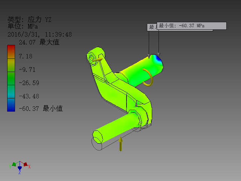Viewport: 241px width, 181px height.
Task: Click the date 2016/3/31 timestamp
Action: (40, 34)
